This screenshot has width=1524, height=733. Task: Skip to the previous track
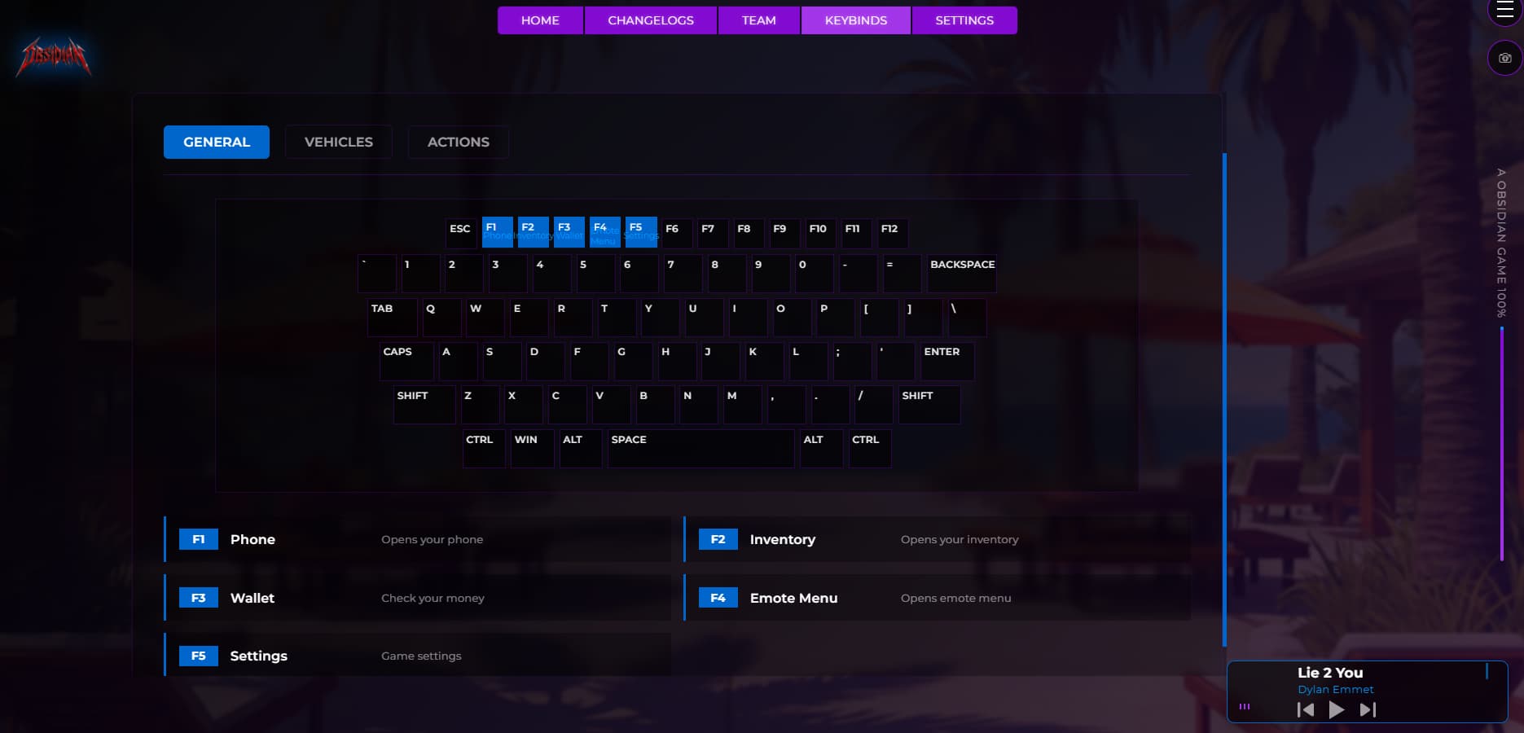1306,709
